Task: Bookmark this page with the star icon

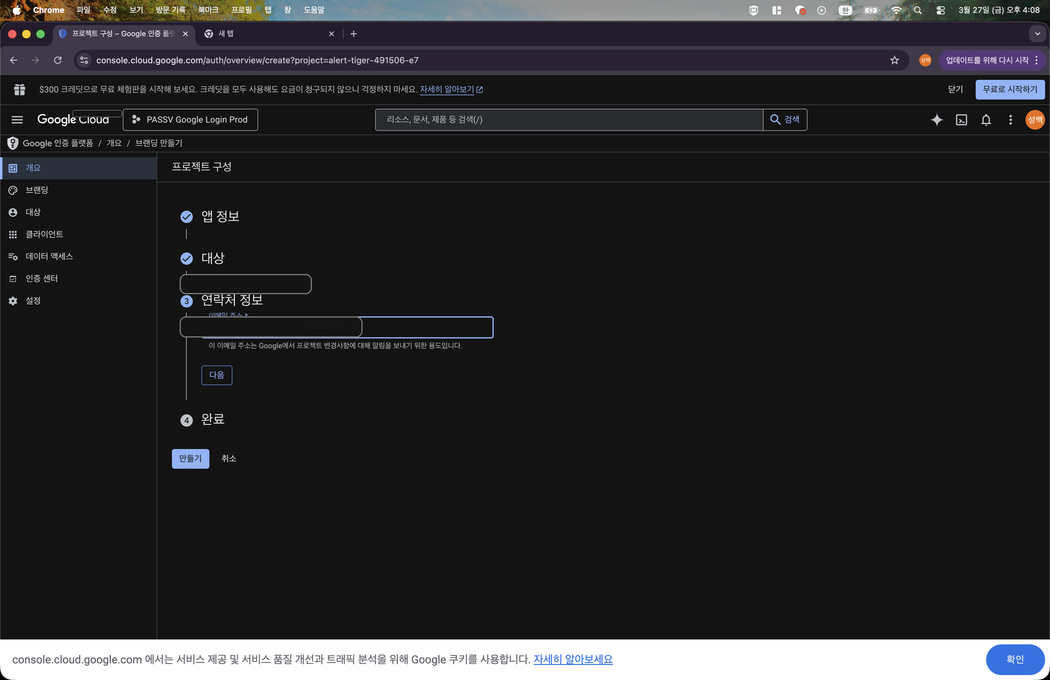Action: point(894,61)
